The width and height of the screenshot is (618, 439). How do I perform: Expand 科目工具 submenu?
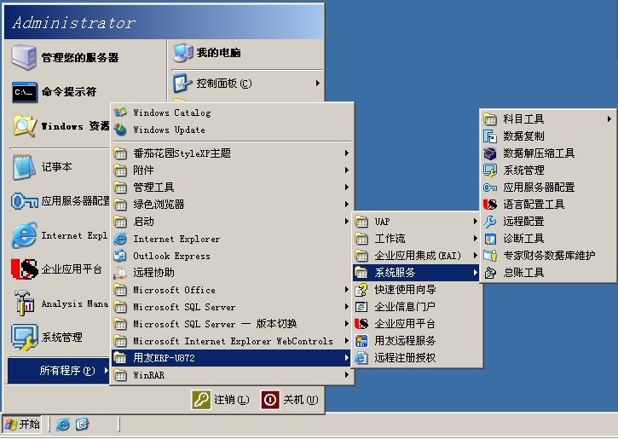(547, 119)
